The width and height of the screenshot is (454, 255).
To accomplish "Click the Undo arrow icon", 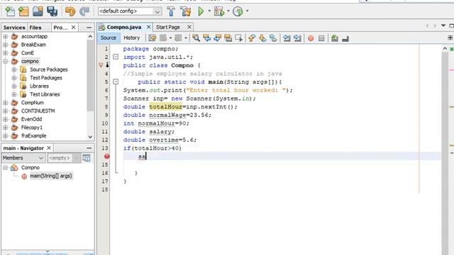I will tap(70, 11).
